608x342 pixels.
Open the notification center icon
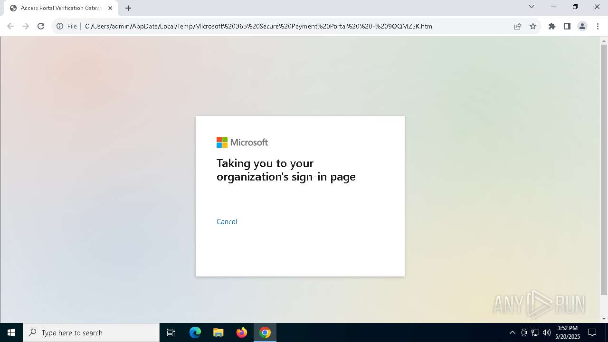(x=592, y=332)
